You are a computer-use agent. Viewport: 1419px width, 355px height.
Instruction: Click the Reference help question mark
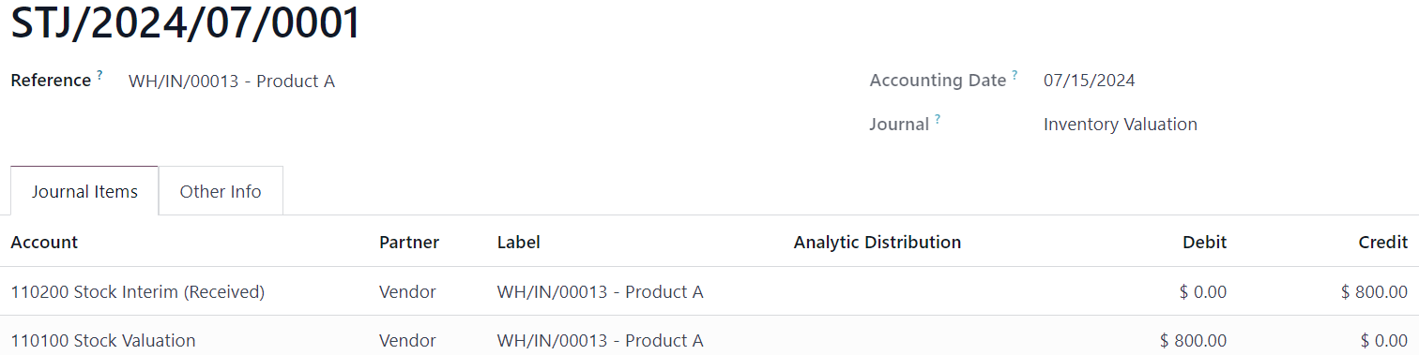[99, 74]
